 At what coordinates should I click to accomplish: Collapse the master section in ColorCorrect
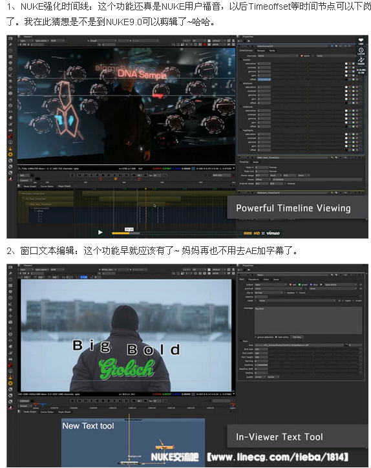[241, 59]
